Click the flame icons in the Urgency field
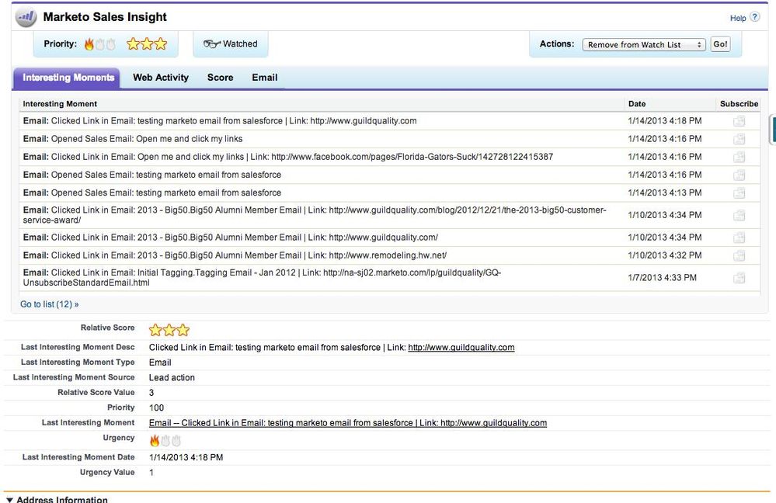 pyautogui.click(x=165, y=440)
